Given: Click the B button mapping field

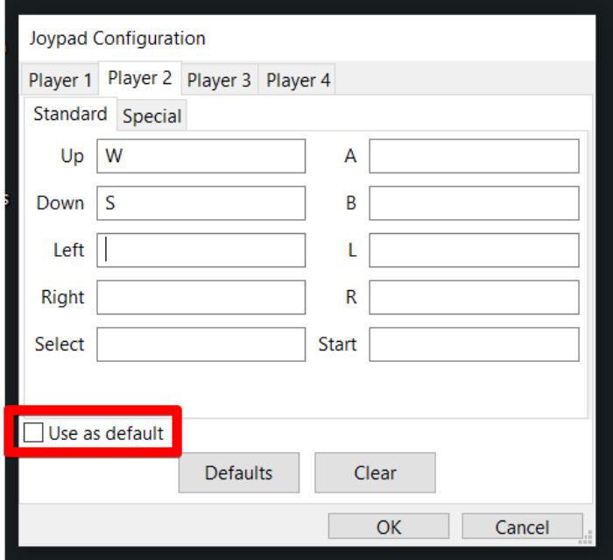Looking at the screenshot, I should tap(474, 203).
